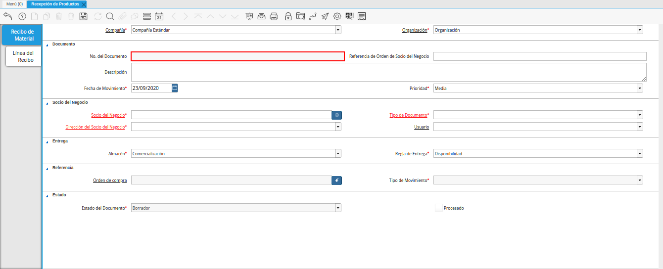Screen dimensions: 663x269
Task: Click the paper plane send icon
Action: tap(325, 16)
